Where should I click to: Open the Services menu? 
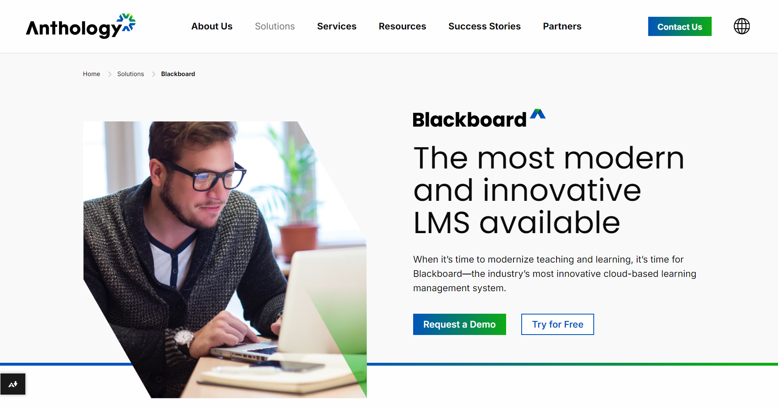(337, 26)
